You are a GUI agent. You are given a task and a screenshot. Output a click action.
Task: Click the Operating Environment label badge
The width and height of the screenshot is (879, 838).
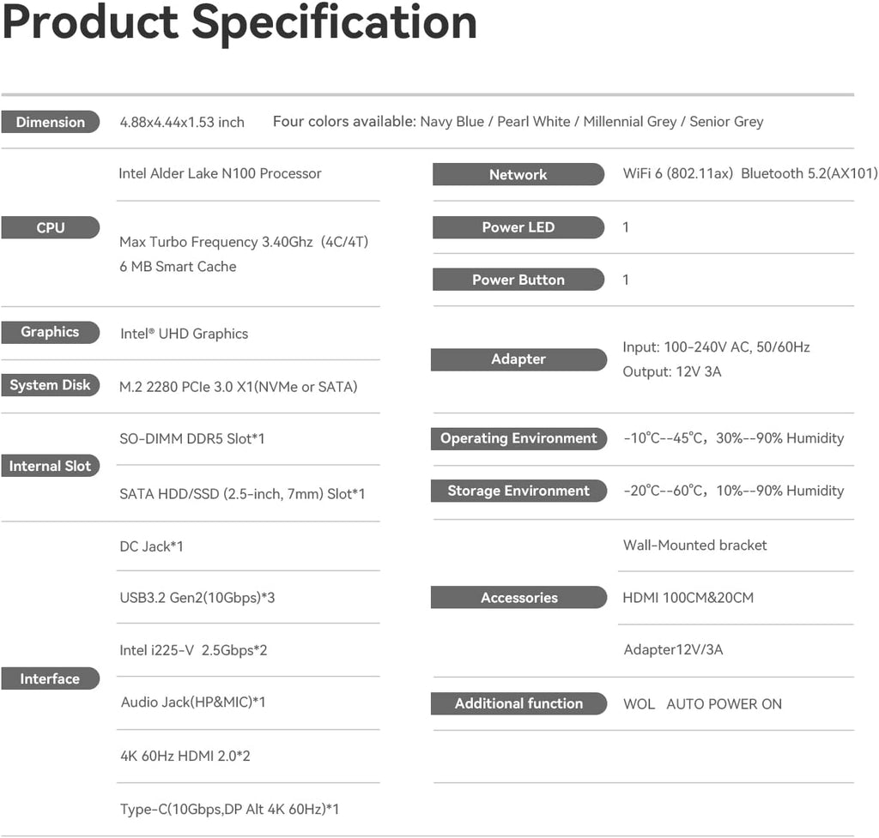[x=518, y=438]
